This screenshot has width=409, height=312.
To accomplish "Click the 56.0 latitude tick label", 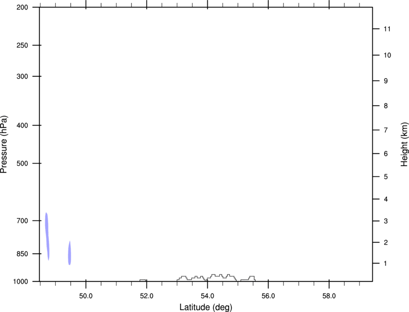I will 268,295.
